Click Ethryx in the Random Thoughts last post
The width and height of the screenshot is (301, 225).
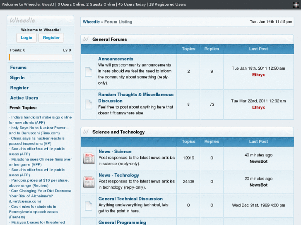point(258,107)
